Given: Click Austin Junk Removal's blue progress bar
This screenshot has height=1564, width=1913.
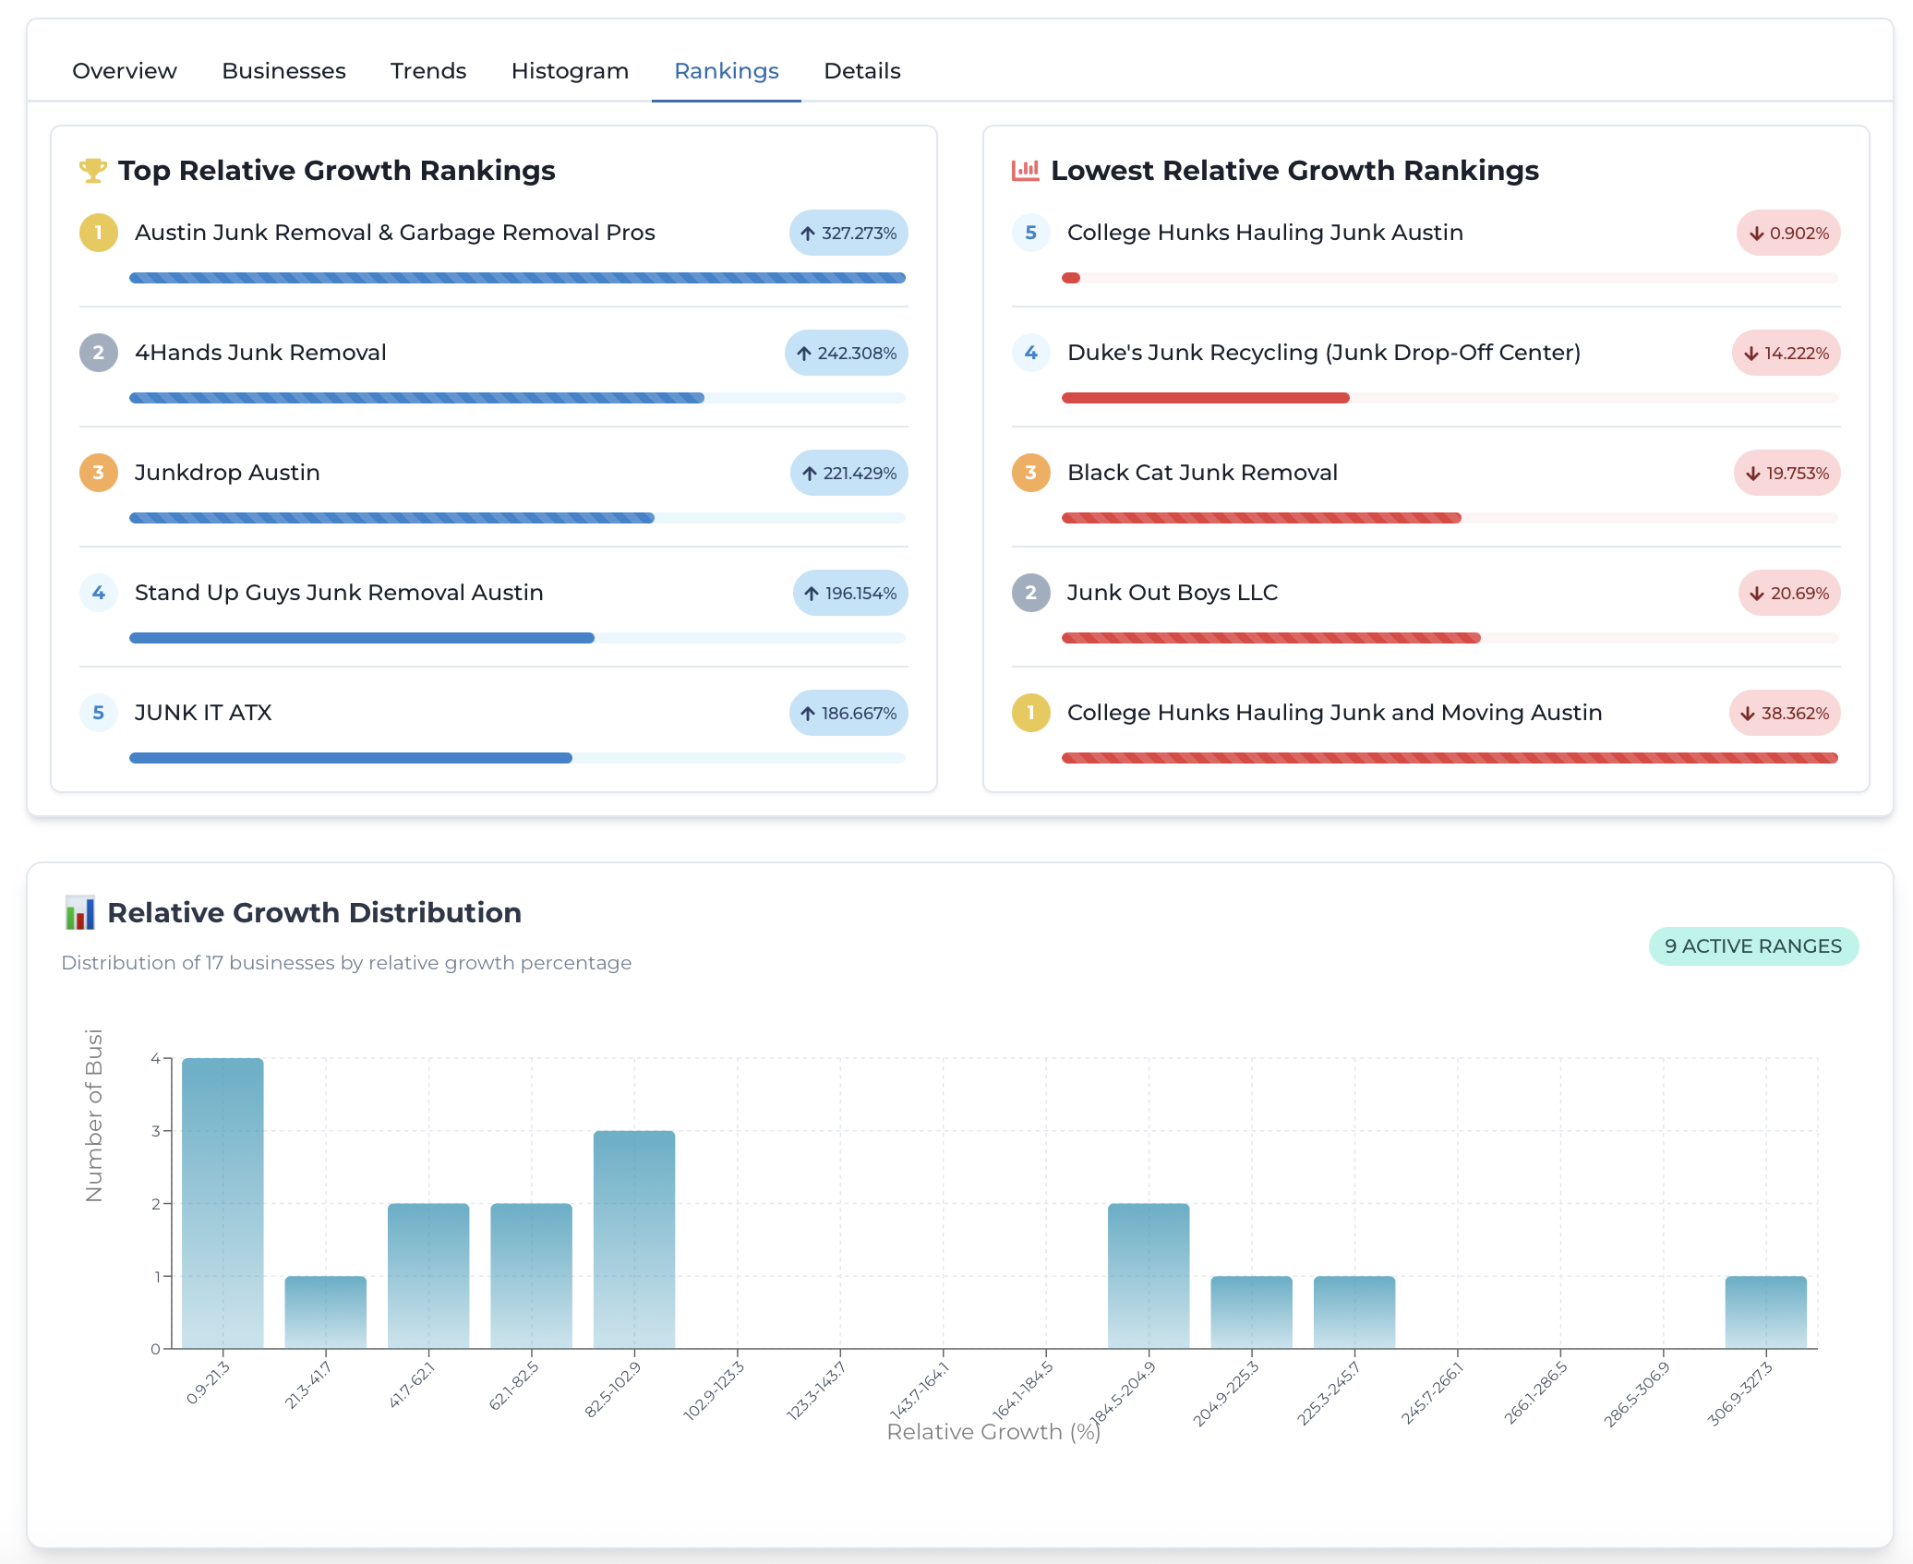Looking at the screenshot, I should (x=517, y=278).
